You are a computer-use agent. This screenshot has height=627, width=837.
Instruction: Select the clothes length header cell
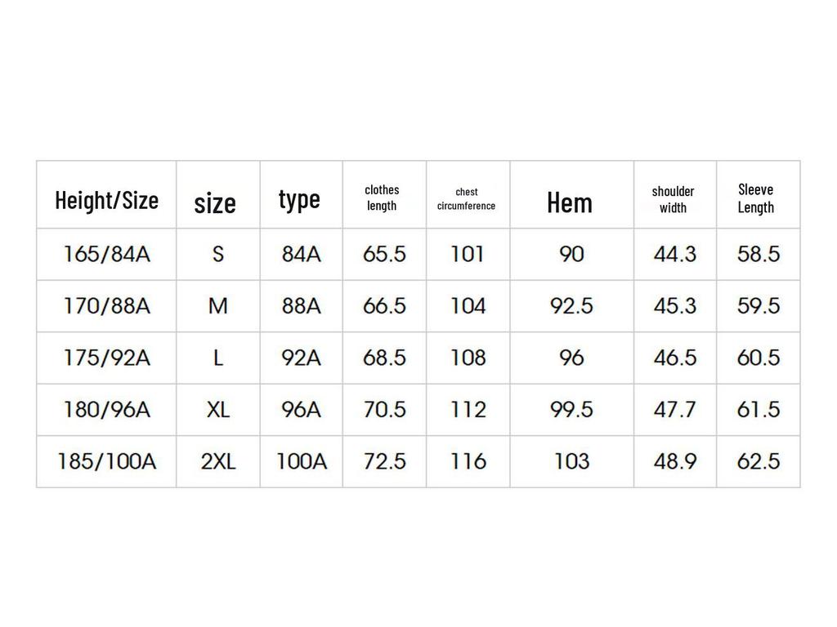[x=382, y=198]
